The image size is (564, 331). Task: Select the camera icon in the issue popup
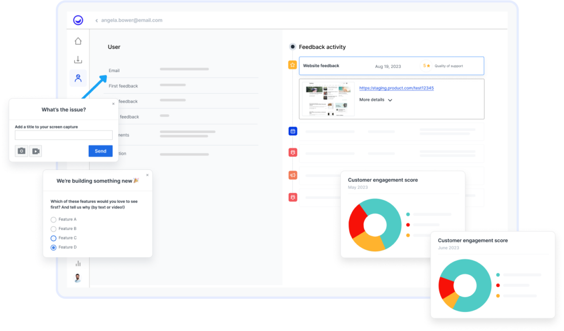pos(21,151)
